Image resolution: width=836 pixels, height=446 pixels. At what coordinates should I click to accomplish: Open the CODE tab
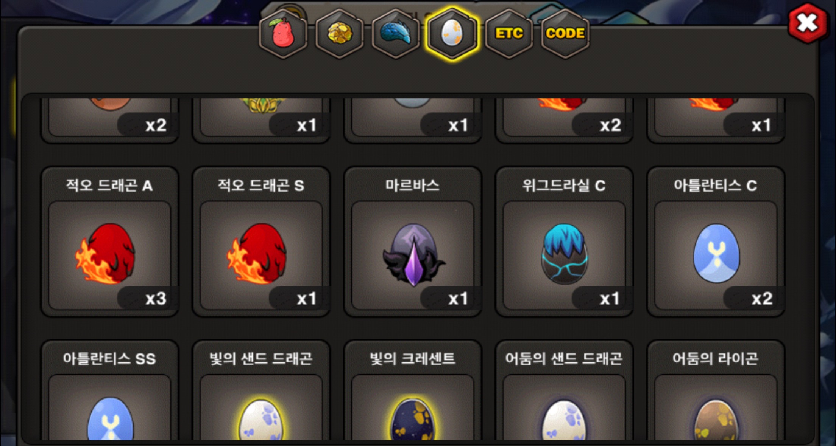[565, 34]
